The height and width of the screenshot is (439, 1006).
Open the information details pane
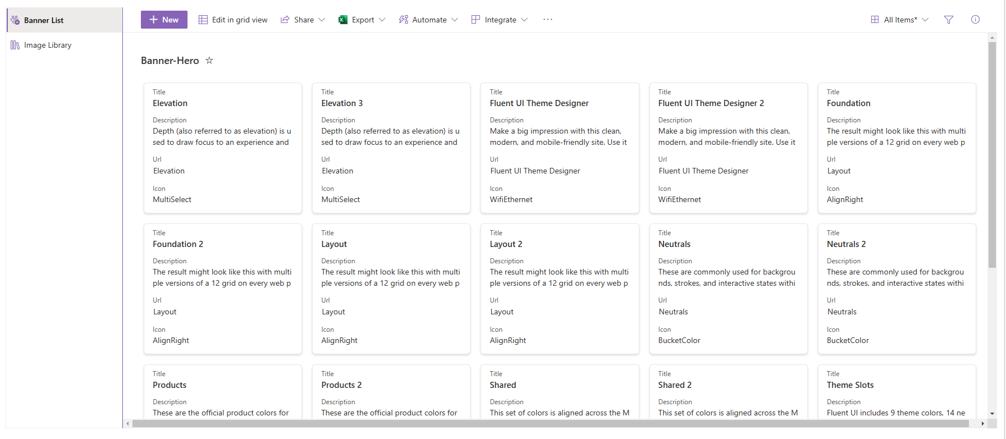tap(976, 20)
